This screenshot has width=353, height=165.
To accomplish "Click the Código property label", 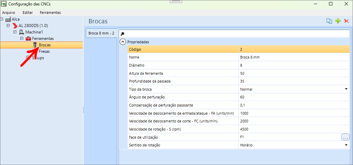I will pyautogui.click(x=135, y=49).
